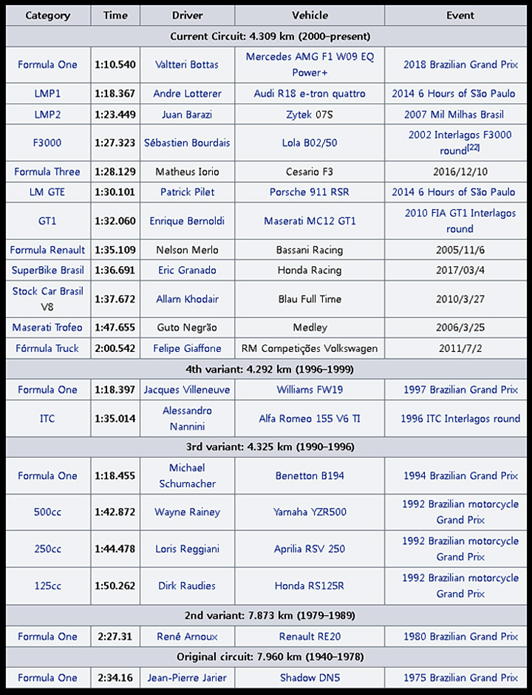This screenshot has width=532, height=695.
Task: Click the 125cc category link
Action: (47, 586)
